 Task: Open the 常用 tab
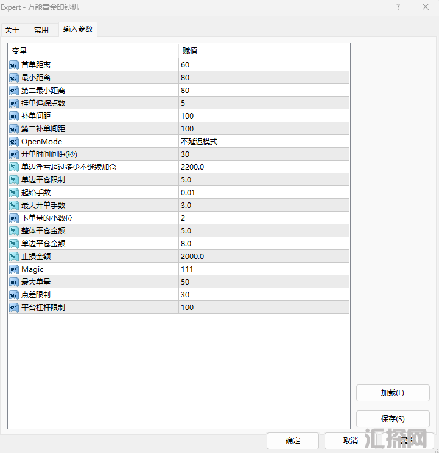pos(41,30)
